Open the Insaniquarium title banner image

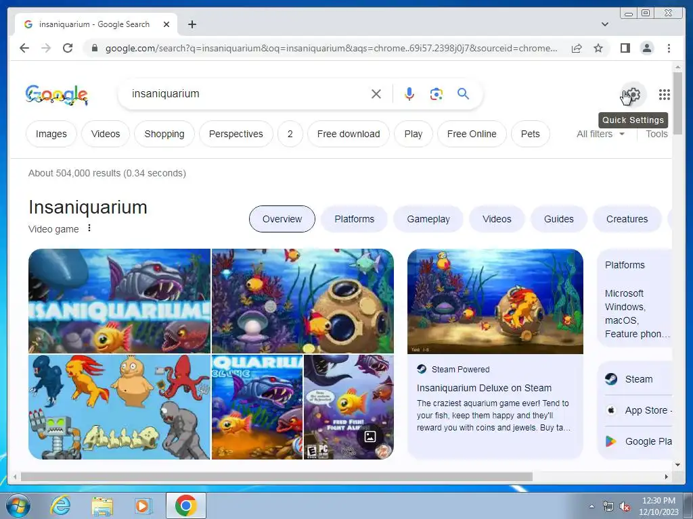[119, 301]
